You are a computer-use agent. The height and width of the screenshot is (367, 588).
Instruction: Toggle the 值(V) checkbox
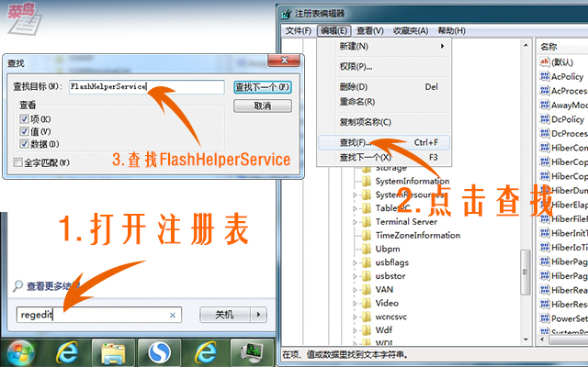click(x=25, y=131)
